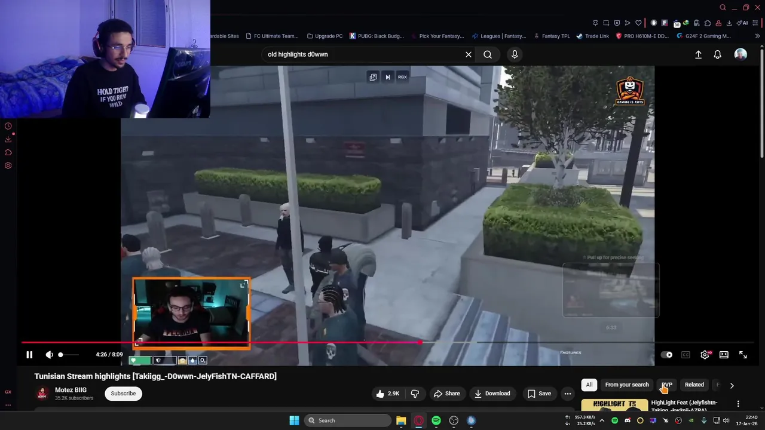Open the AI assistant button in toolbar

coord(742,23)
